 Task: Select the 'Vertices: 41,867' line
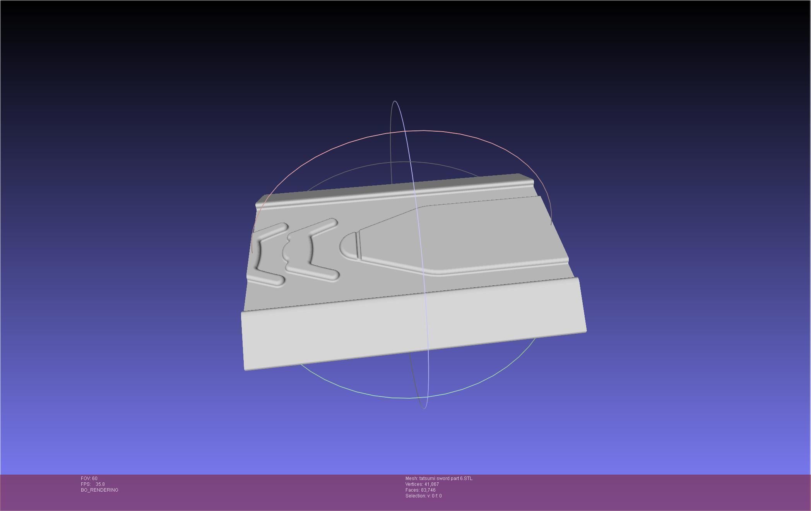(422, 484)
